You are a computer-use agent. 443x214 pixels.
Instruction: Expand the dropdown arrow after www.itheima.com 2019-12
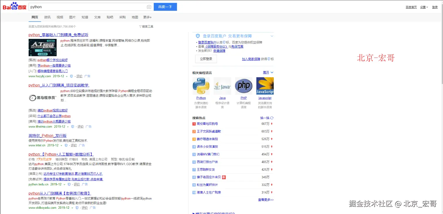[x=68, y=127]
